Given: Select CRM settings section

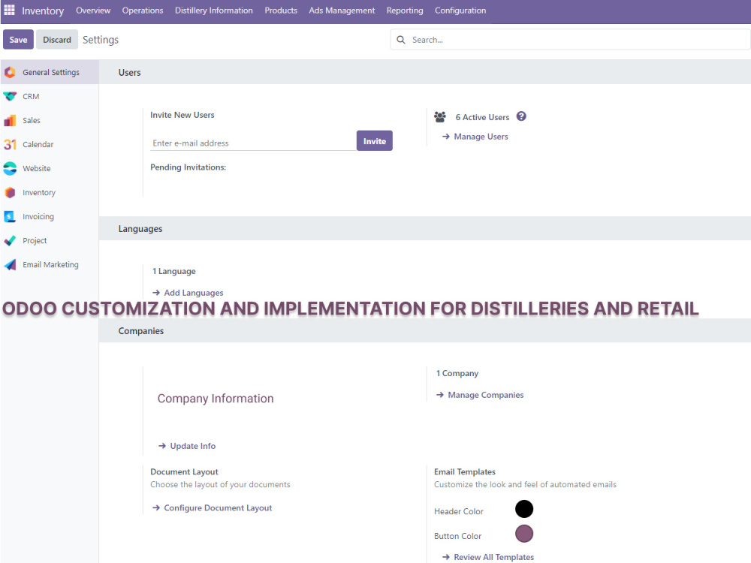Looking at the screenshot, I should 50,96.
